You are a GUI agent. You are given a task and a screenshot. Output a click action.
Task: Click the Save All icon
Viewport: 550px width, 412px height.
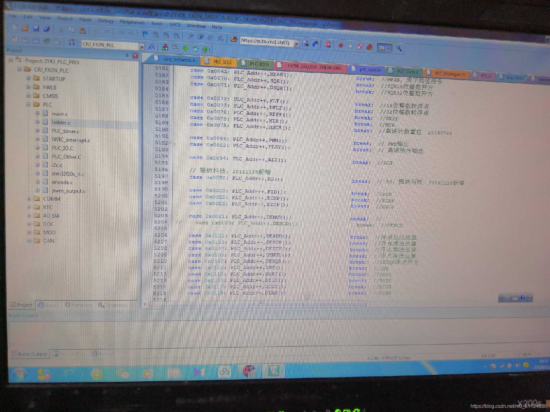[x=46, y=29]
